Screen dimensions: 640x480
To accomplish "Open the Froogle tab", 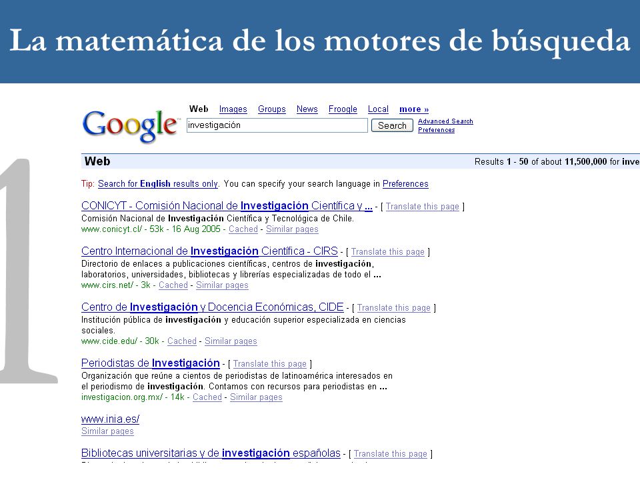I will tap(343, 109).
